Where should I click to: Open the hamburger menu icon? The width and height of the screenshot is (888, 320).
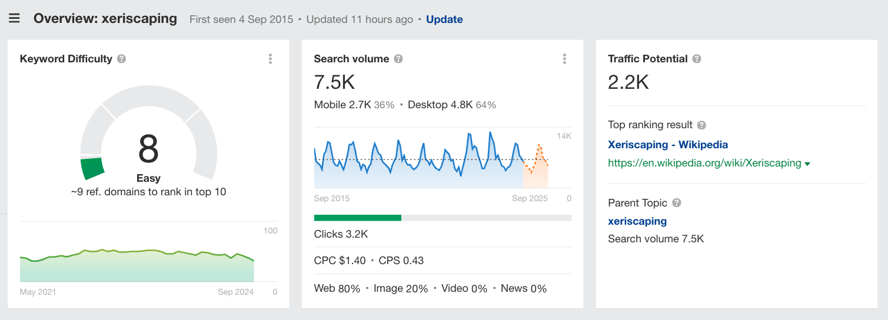14,18
